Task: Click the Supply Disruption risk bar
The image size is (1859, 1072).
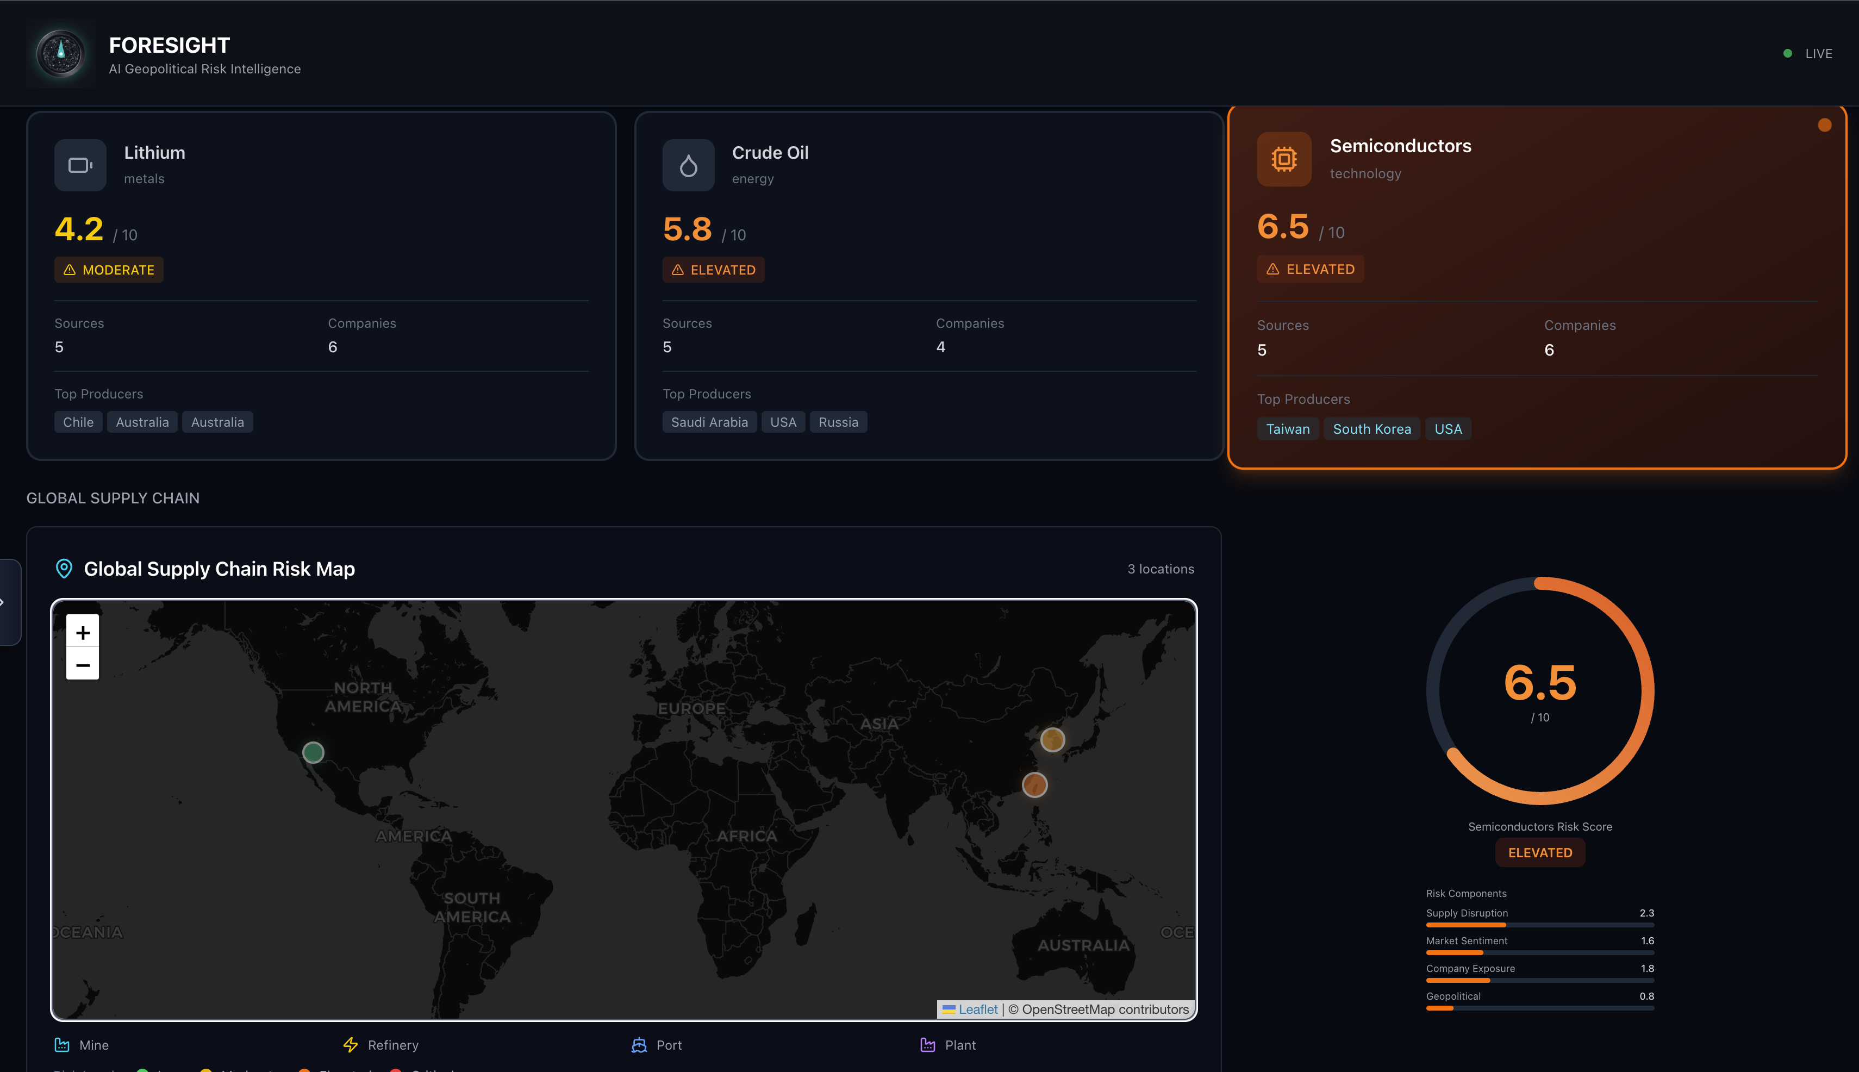Action: (1539, 925)
